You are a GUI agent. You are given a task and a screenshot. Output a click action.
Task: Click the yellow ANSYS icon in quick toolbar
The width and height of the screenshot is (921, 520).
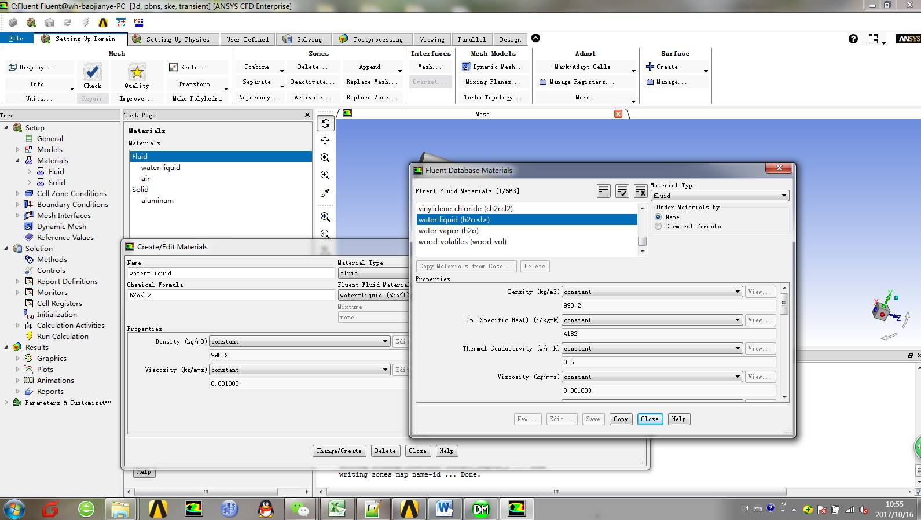click(x=103, y=23)
